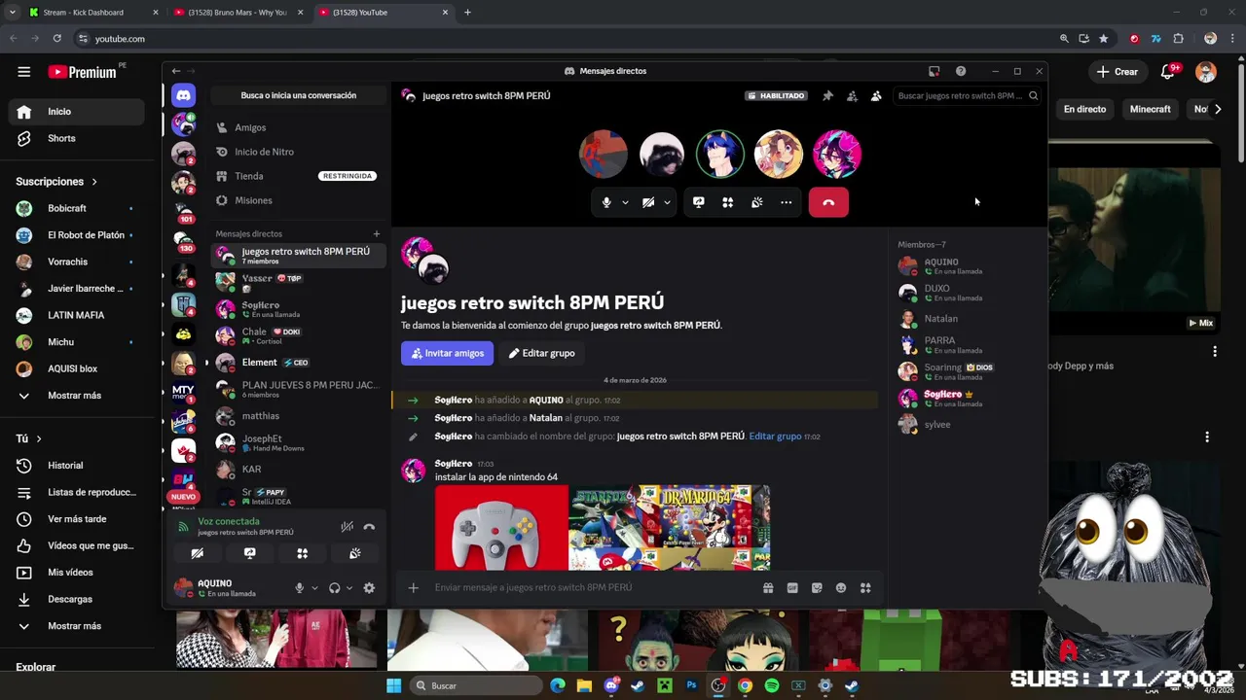The width and height of the screenshot is (1246, 700).
Task: Open Busca o inicia una conversación field
Action: click(298, 95)
